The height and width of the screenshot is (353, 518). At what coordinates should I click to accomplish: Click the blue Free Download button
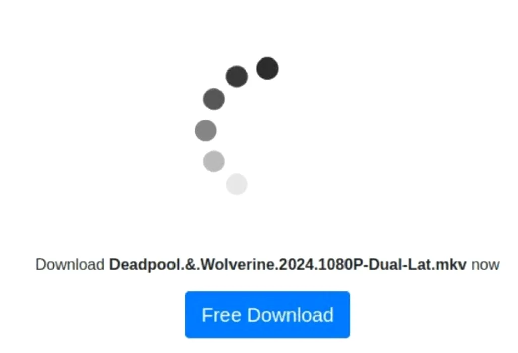[x=267, y=315]
